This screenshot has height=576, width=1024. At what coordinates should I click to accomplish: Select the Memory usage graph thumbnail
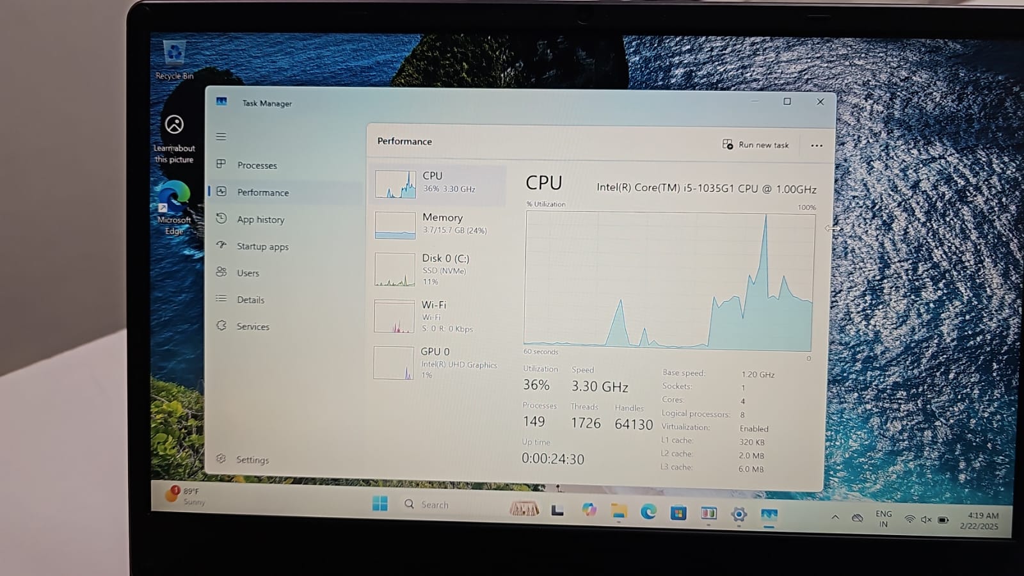pos(395,225)
